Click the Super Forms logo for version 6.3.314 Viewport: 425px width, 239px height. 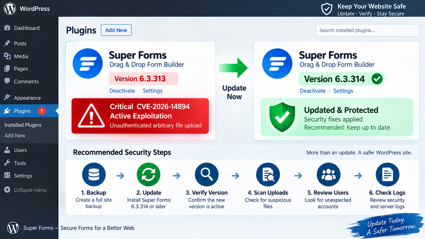pos(277,63)
